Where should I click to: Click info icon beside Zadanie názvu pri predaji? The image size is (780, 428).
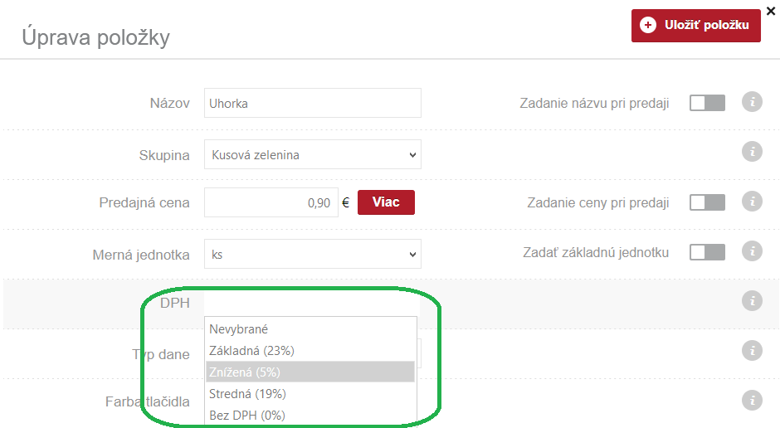coord(752,102)
